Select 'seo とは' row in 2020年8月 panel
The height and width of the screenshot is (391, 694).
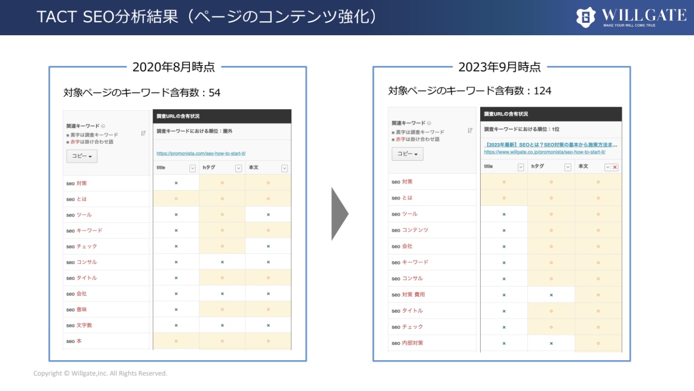click(x=106, y=199)
